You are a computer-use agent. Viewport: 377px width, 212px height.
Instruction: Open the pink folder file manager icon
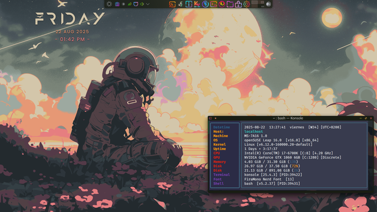230,4
